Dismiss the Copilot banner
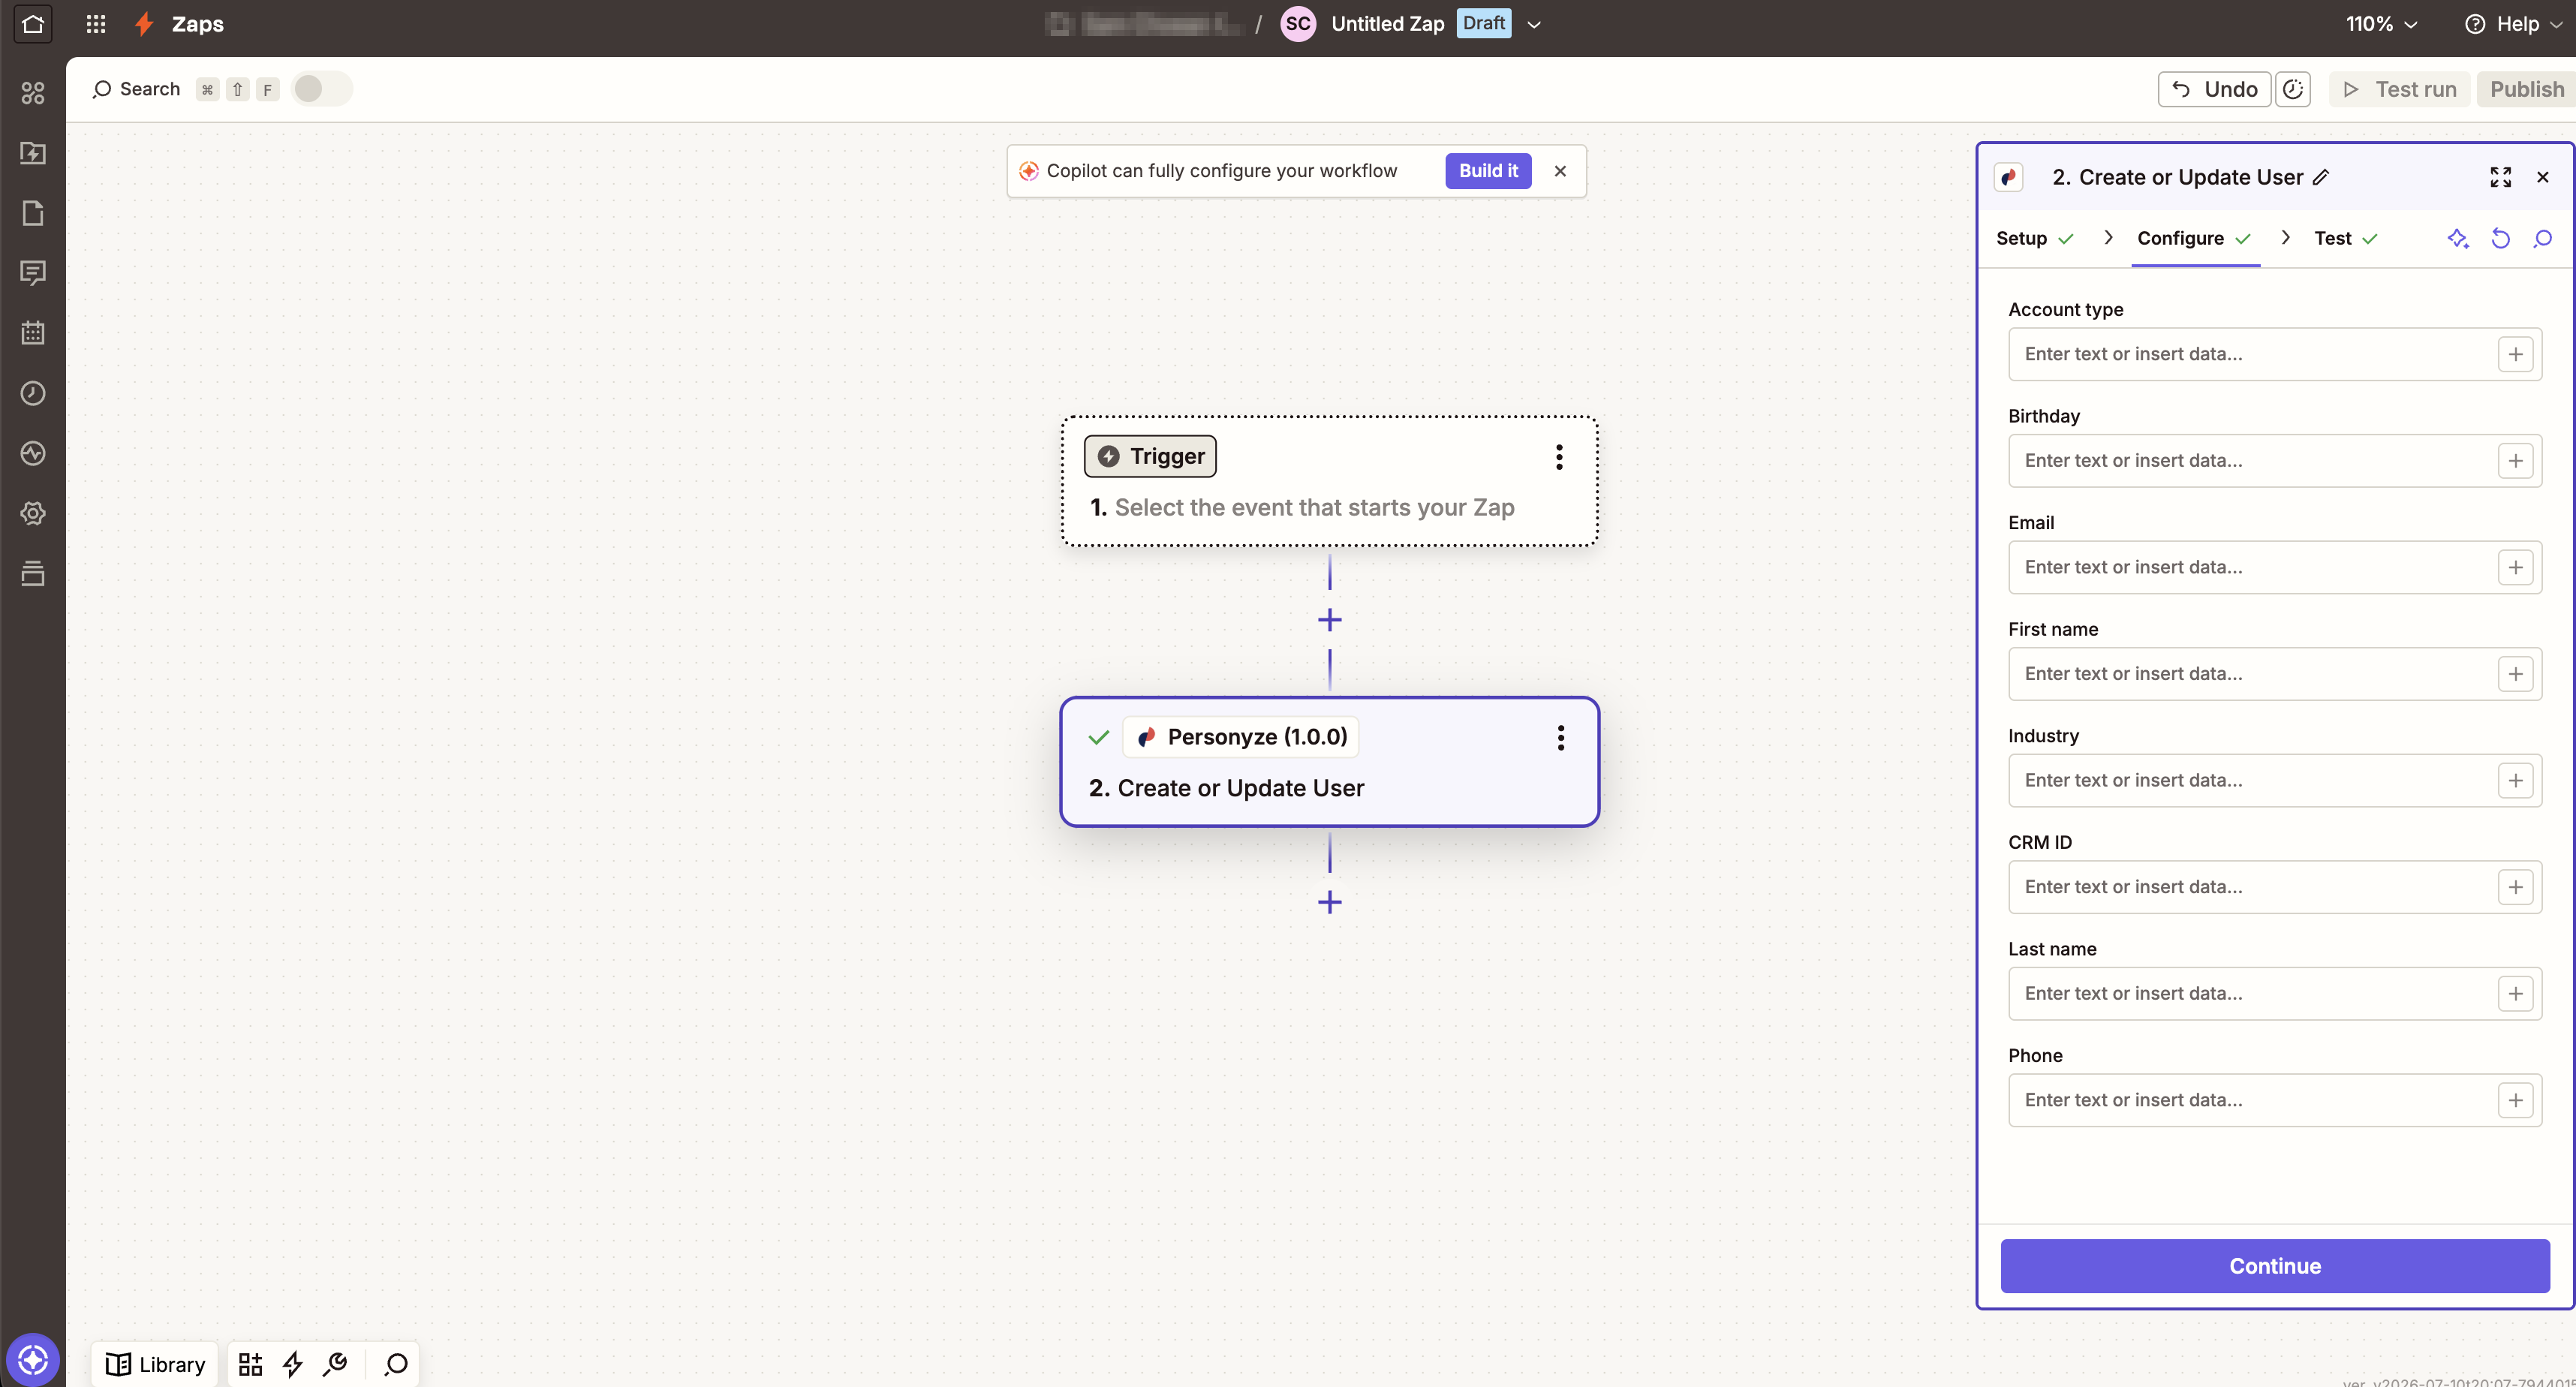Image resolution: width=2576 pixels, height=1387 pixels. pyautogui.click(x=1560, y=171)
